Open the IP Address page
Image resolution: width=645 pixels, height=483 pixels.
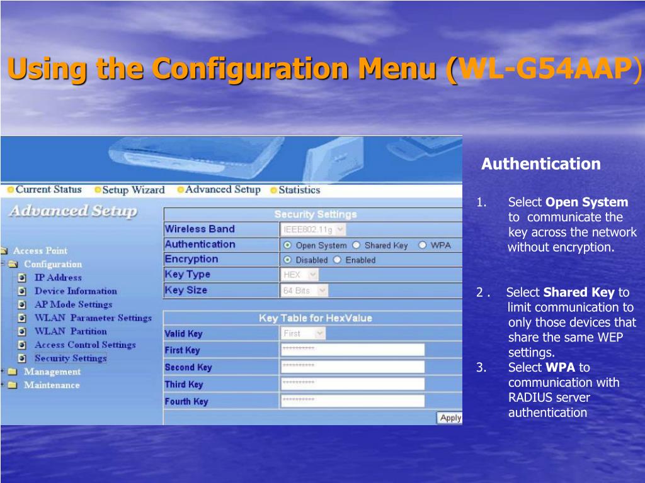click(x=58, y=277)
